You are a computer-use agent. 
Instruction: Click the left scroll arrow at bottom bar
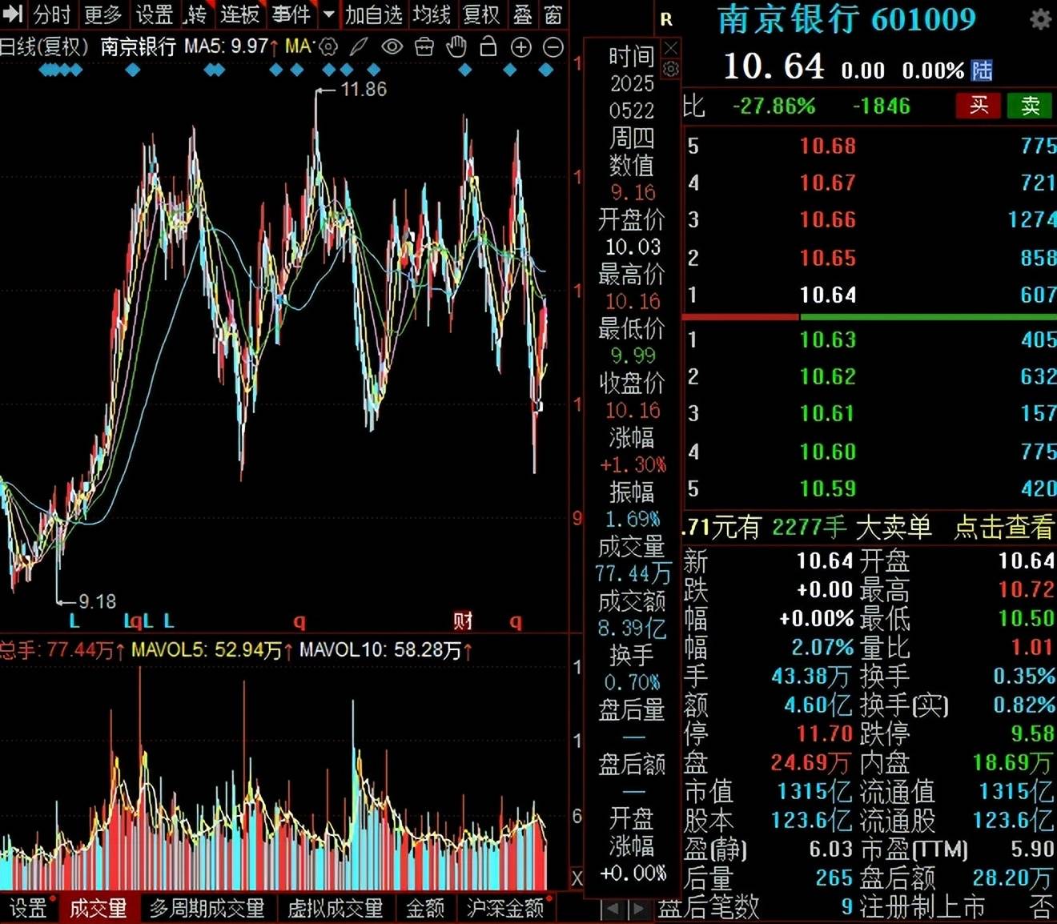click(x=613, y=909)
